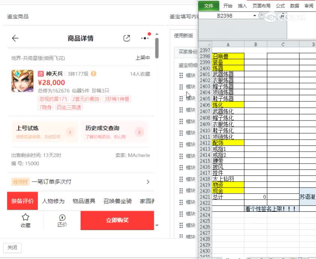
Task: Click the orange info icon after 3转177级
Action: (94, 74)
